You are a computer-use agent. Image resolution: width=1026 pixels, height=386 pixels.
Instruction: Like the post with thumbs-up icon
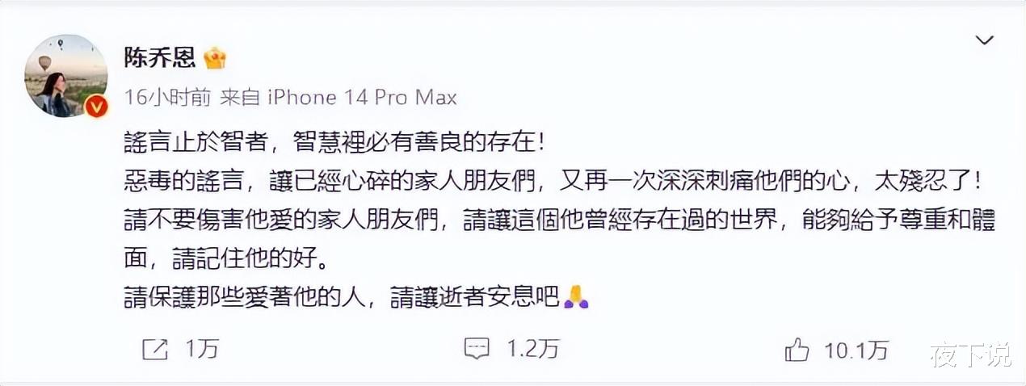(x=797, y=349)
